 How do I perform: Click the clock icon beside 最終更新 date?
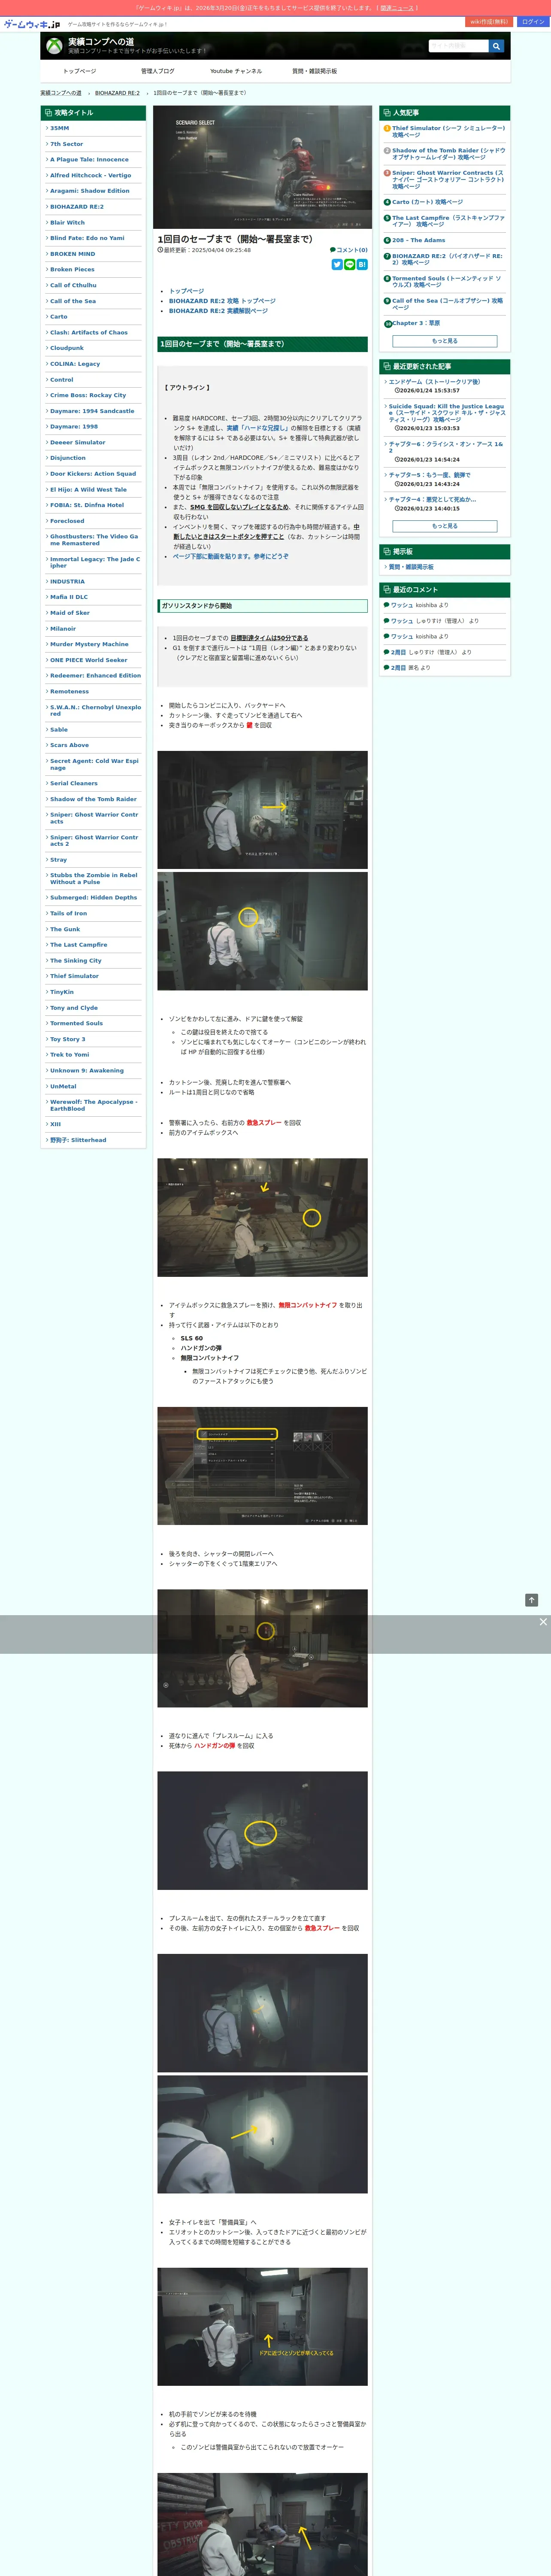coord(160,250)
